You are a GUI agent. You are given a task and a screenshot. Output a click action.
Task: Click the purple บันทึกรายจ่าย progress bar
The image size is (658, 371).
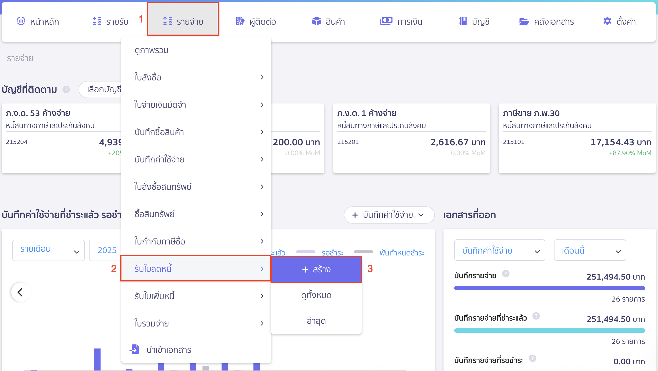click(x=549, y=288)
